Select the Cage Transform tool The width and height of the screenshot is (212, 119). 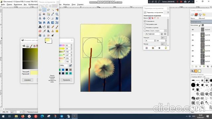(57, 22)
